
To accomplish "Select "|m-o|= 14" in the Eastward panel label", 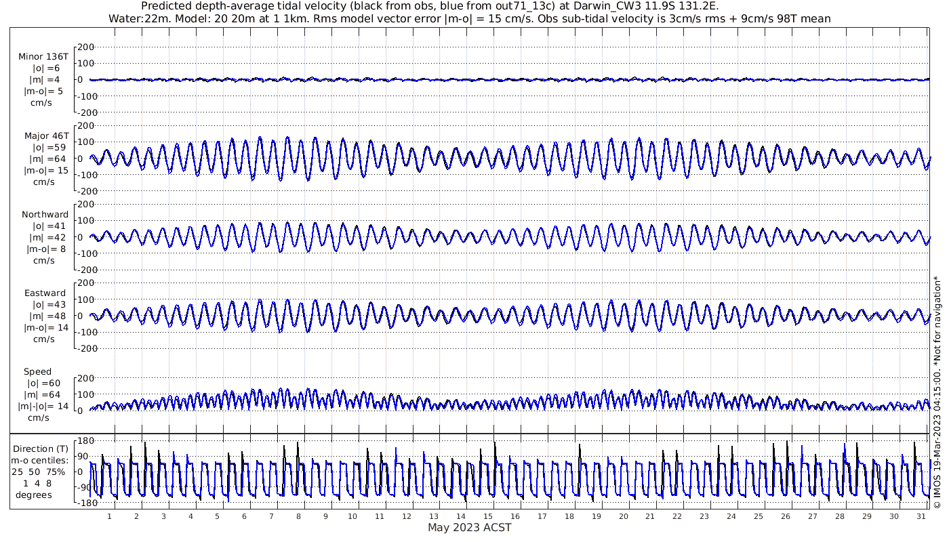I will coord(46,328).
